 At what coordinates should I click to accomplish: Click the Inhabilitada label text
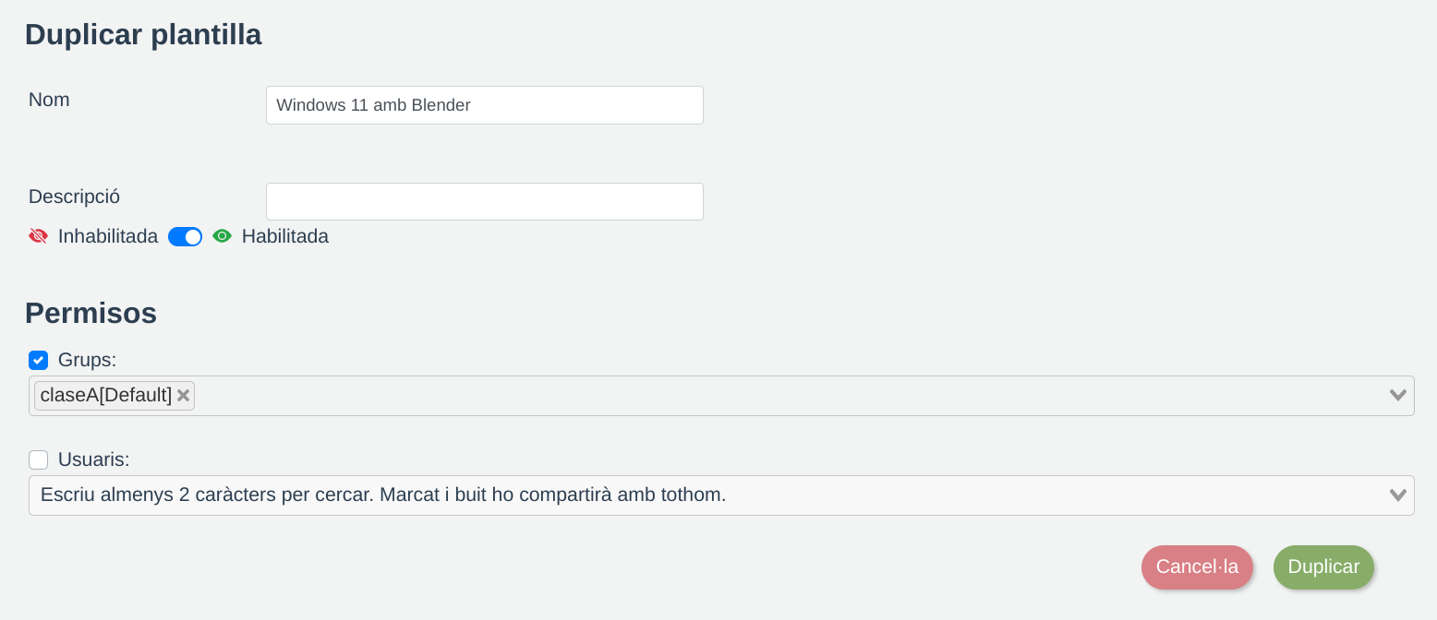point(108,236)
